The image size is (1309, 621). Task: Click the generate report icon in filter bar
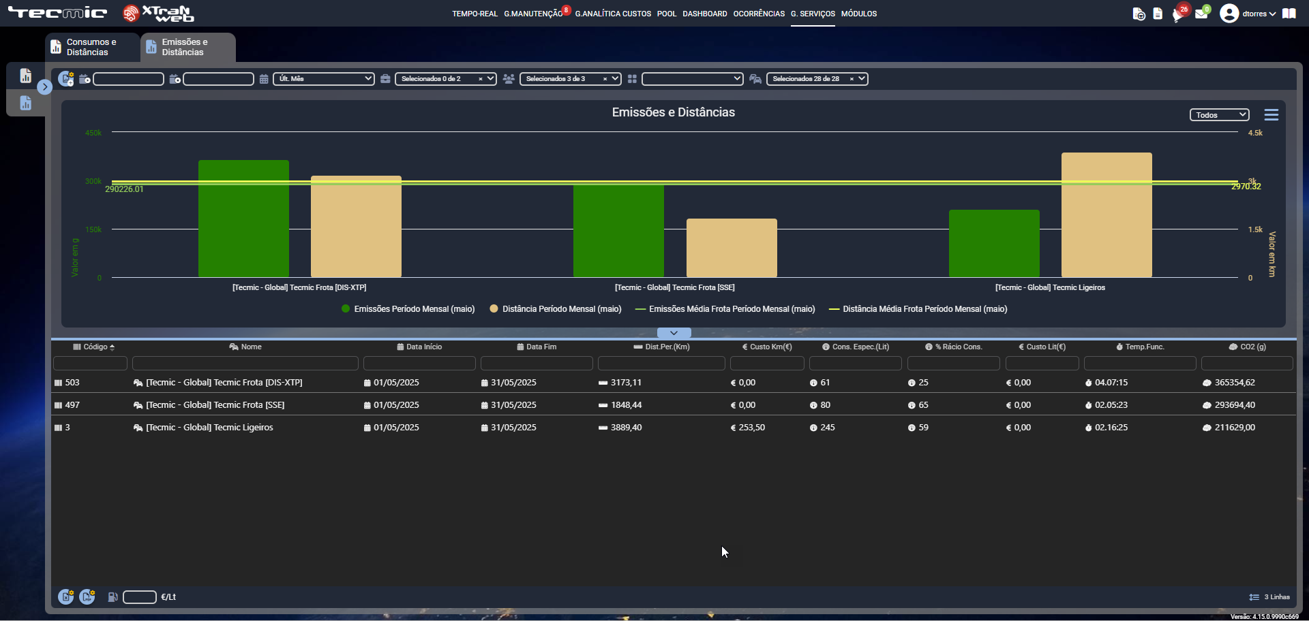(66, 79)
